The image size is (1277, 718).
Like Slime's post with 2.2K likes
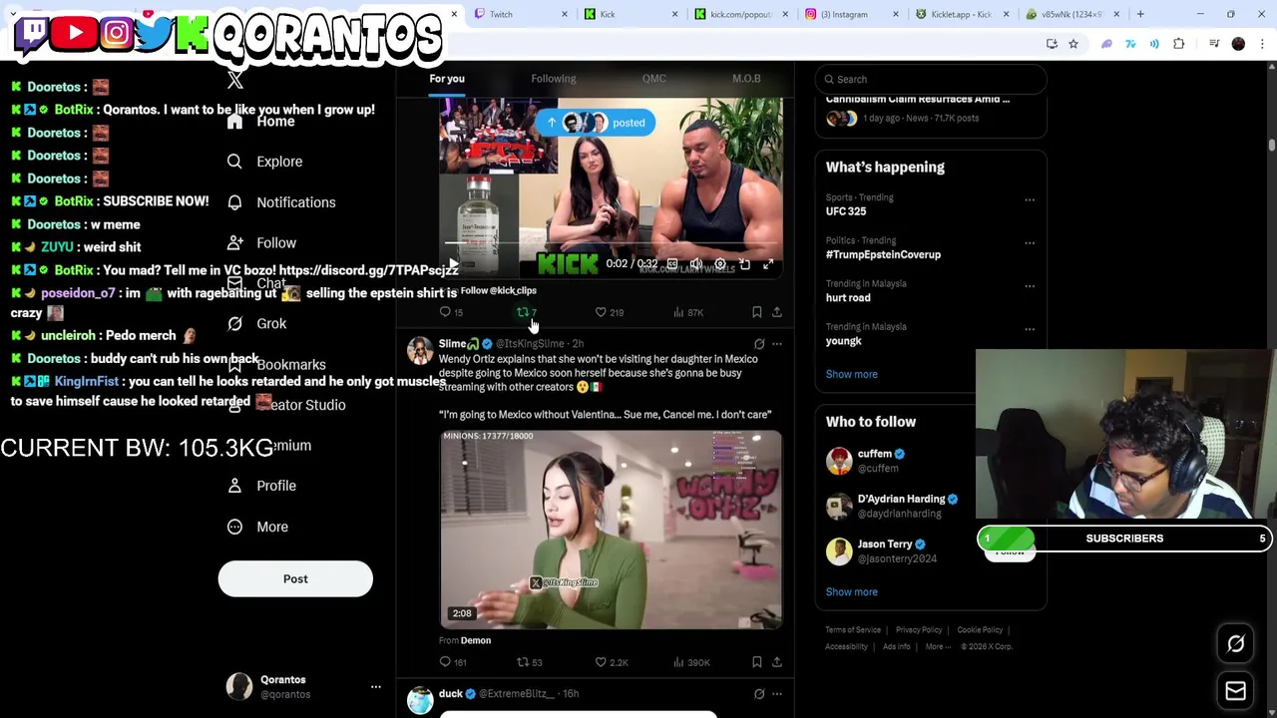click(x=611, y=662)
